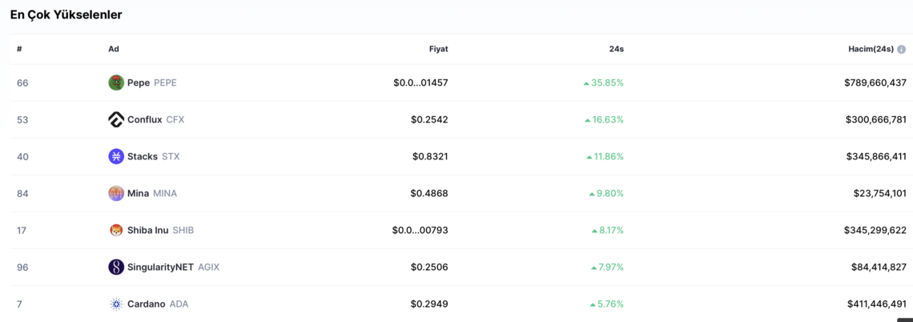Click volume $789,660,437

pyautogui.click(x=875, y=83)
